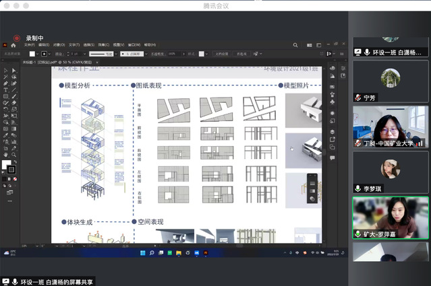Select the Selection arrow tool

(x=5, y=70)
